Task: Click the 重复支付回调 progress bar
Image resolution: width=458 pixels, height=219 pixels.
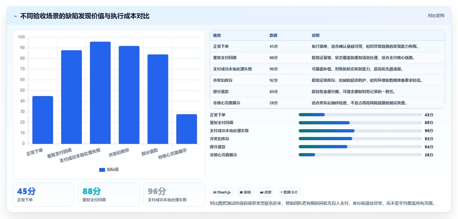Action: (x=360, y=123)
